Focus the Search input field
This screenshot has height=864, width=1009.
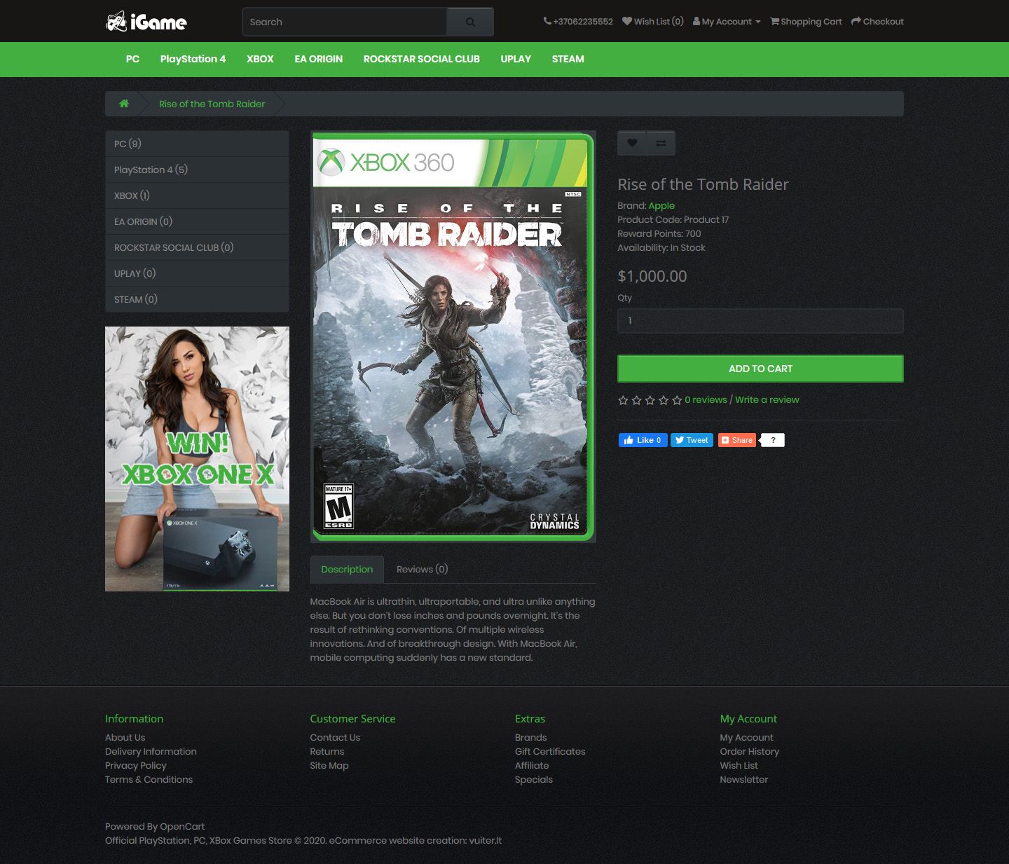pyautogui.click(x=344, y=22)
